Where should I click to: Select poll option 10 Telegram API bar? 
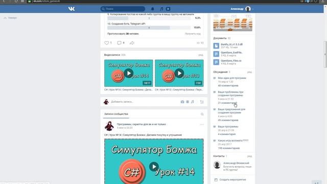[x=149, y=28]
